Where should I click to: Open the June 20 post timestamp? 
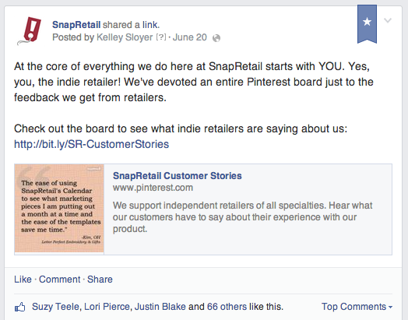[190, 37]
